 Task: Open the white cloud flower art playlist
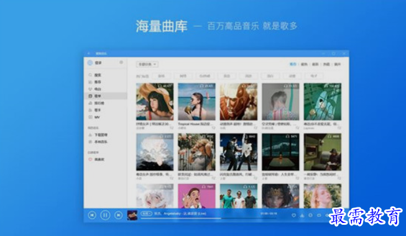point(155,152)
